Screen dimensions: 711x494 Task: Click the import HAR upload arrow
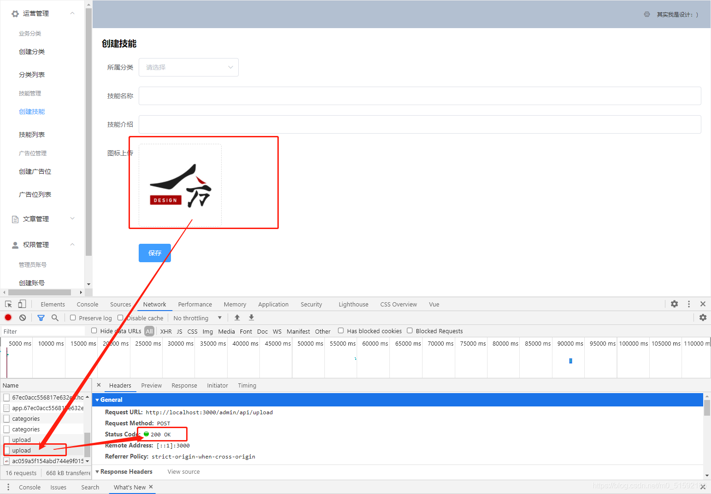pos(237,318)
